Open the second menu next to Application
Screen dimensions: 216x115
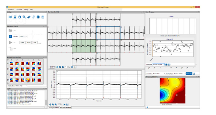(19, 10)
